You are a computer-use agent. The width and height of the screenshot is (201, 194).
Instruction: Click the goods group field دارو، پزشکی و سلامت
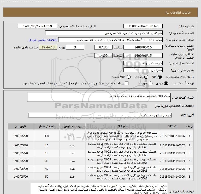pos(100,115)
